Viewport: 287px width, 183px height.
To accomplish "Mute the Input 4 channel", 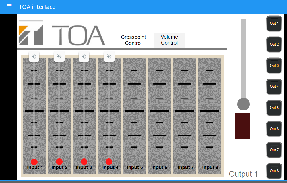I will (109, 57).
